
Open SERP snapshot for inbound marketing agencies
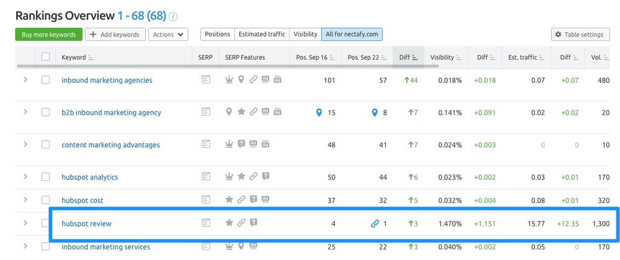[x=206, y=80]
